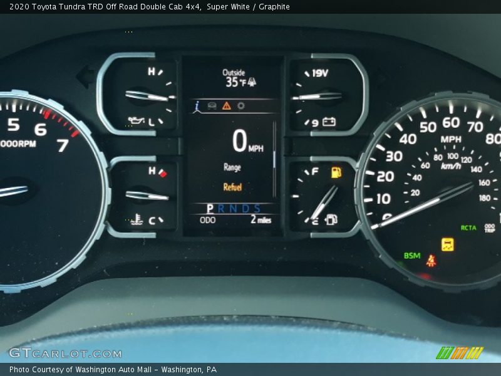Click the 5 on the tachometer
Image resolution: width=501 pixels, height=376 pixels.
click(x=14, y=124)
